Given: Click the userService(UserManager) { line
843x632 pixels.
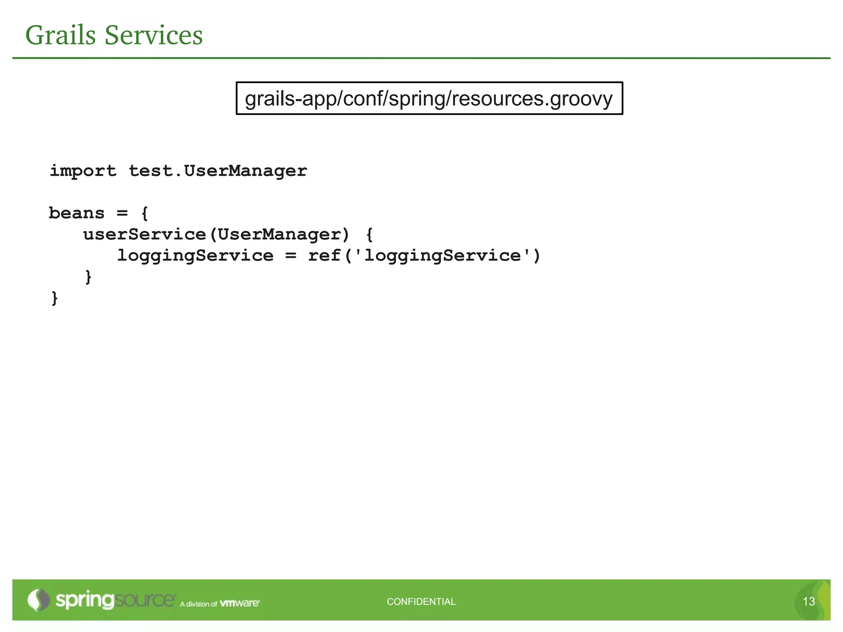Looking at the screenshot, I should (228, 235).
